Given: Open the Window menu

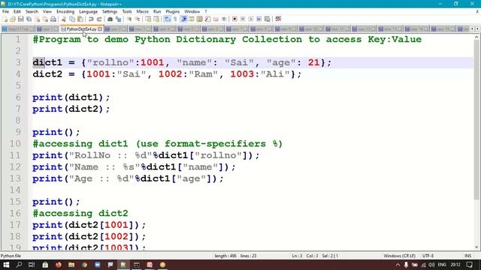Looking at the screenshot, I should 192,12.
